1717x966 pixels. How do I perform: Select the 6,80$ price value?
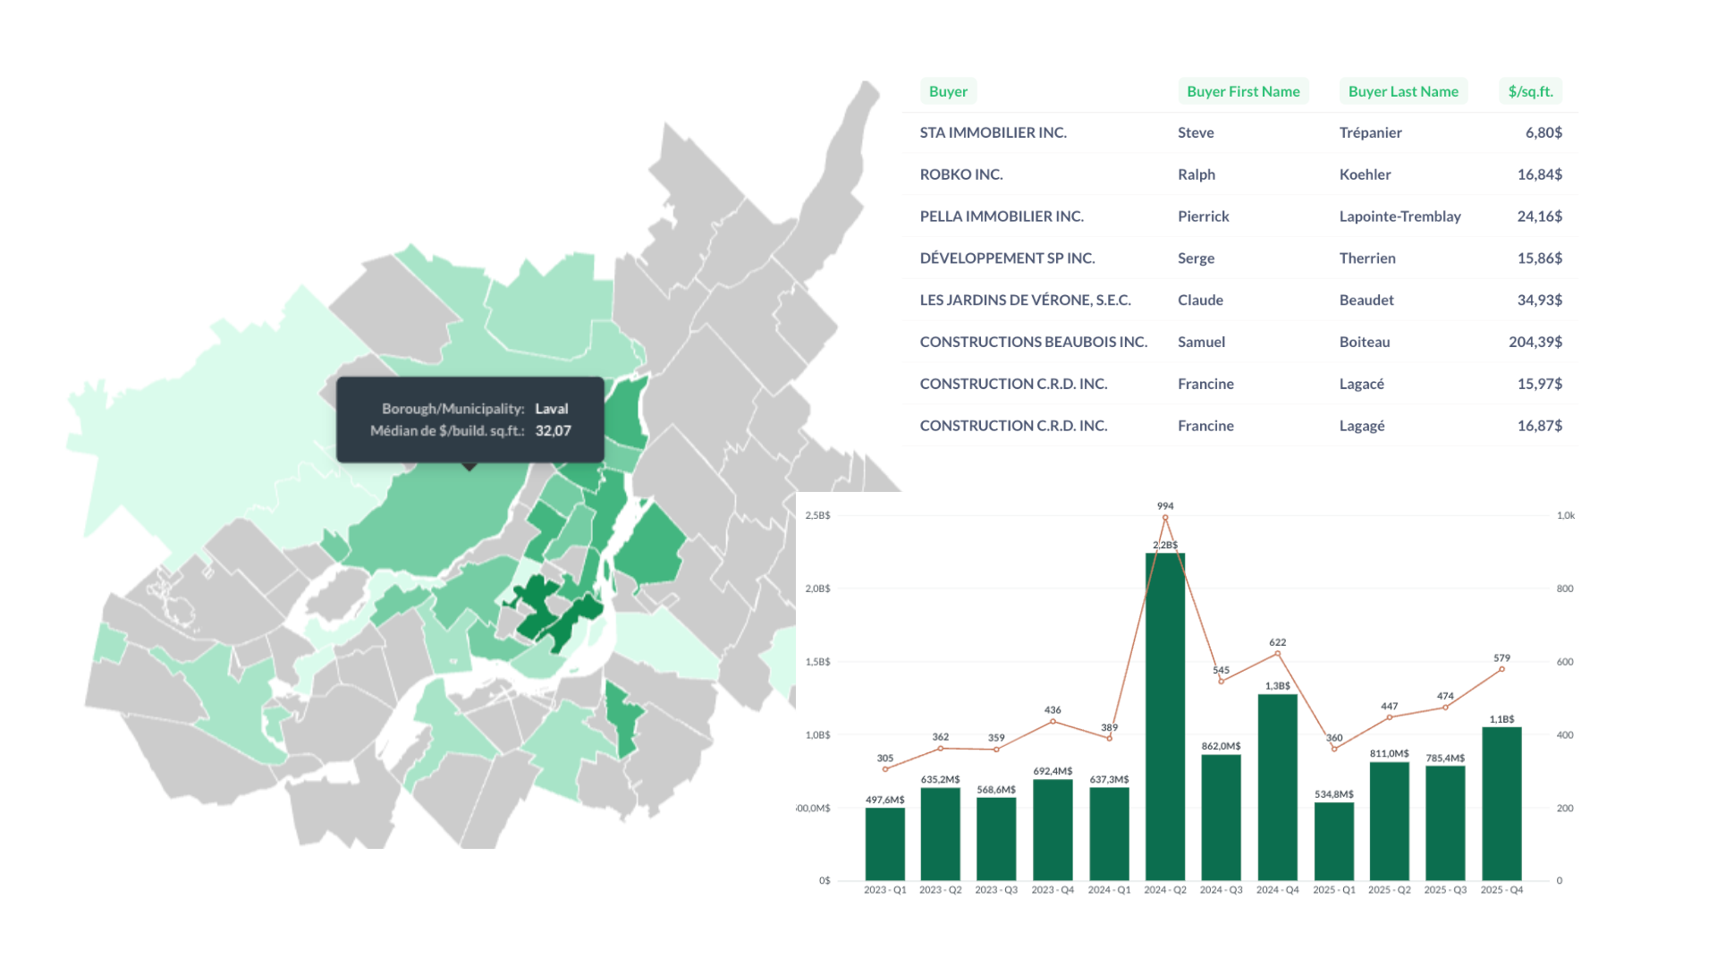tap(1544, 132)
